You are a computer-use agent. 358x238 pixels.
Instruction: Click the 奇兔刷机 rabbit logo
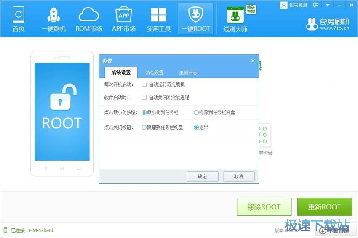pyautogui.click(x=312, y=24)
